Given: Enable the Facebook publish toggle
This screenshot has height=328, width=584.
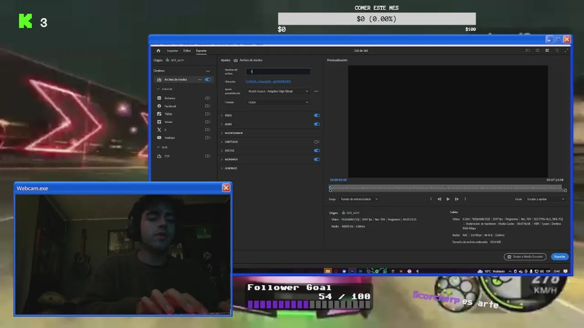Looking at the screenshot, I should 207,106.
